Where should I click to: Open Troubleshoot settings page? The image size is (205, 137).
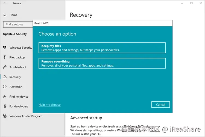point(18,67)
